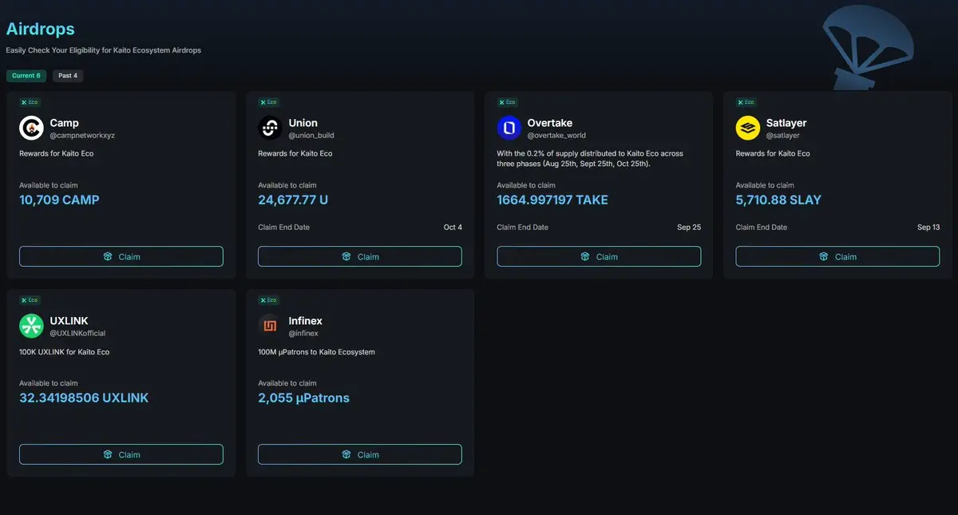Viewport: 958px width, 515px height.
Task: Click '100K UXLINK for Kaito Eco' text
Action: (65, 351)
